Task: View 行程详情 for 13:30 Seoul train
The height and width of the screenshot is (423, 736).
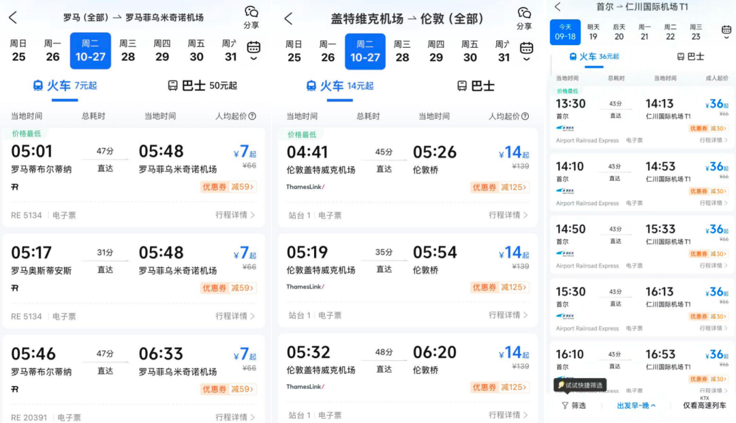Action: point(714,140)
